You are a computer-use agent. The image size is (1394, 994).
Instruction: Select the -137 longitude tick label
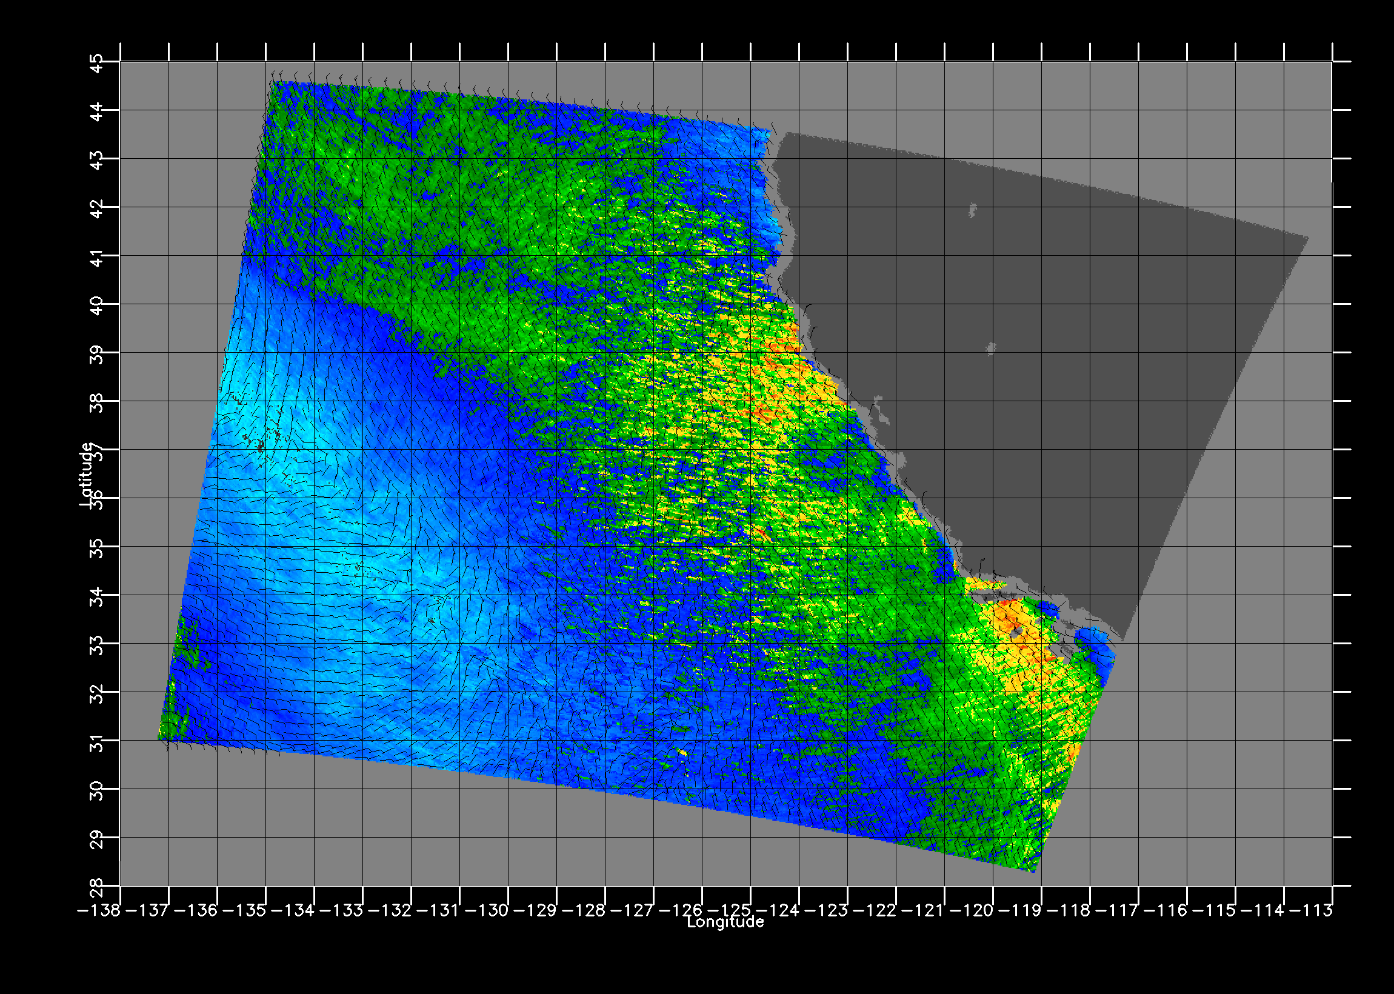[147, 910]
